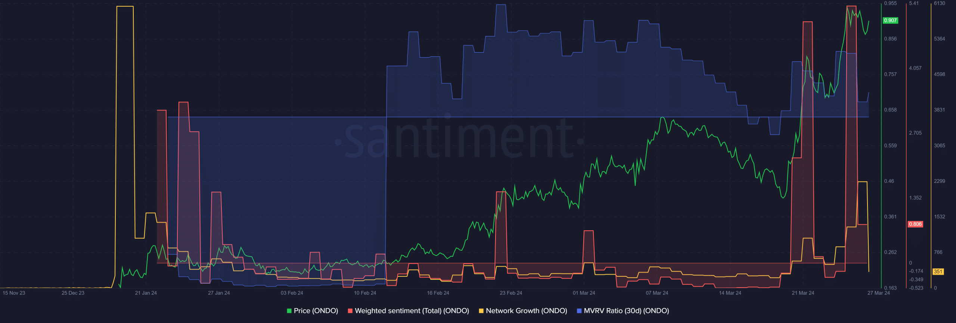Click the -0.174 sentiment axis value
Viewport: 956px width, 323px height.
point(916,271)
